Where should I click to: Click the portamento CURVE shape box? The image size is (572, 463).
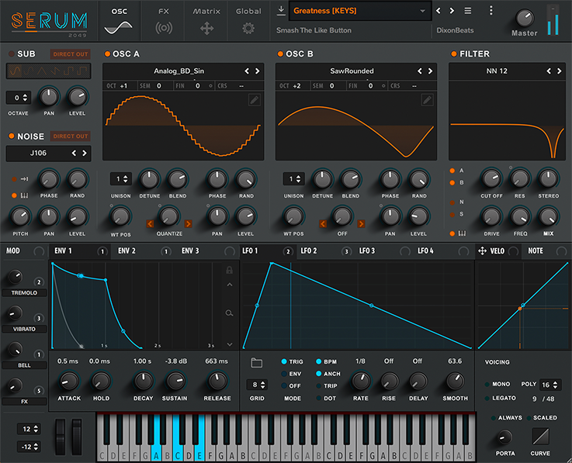pyautogui.click(x=540, y=436)
